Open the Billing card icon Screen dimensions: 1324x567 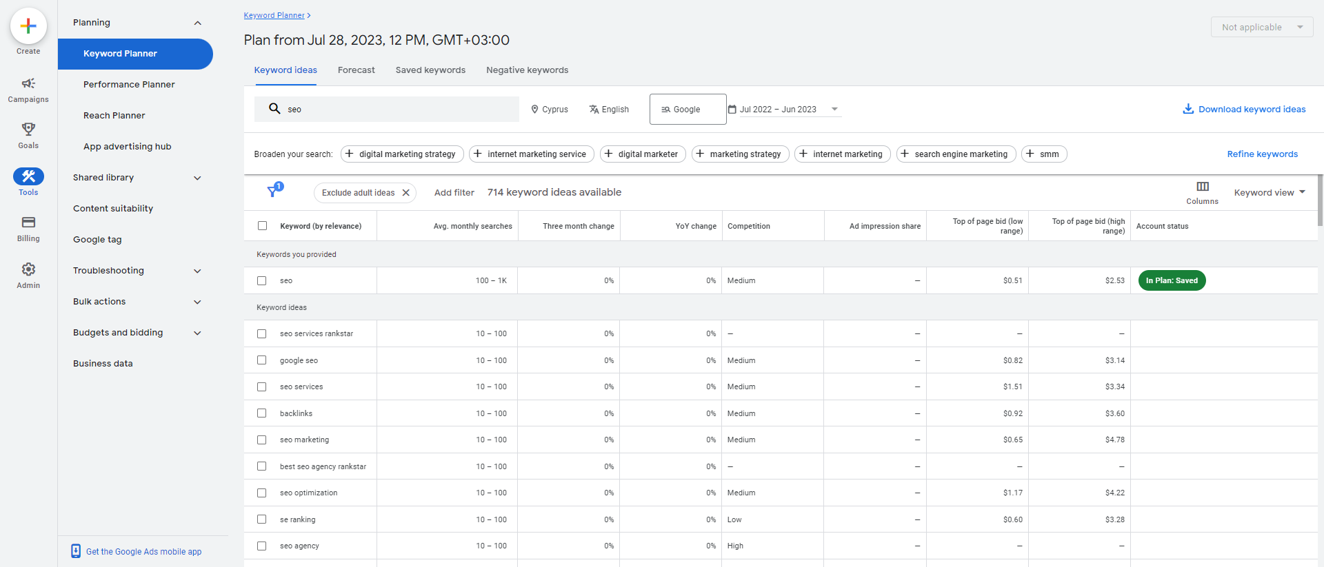28,222
